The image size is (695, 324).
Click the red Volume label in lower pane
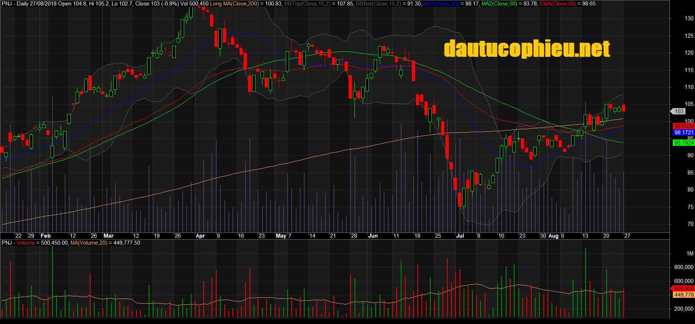(x=26, y=243)
